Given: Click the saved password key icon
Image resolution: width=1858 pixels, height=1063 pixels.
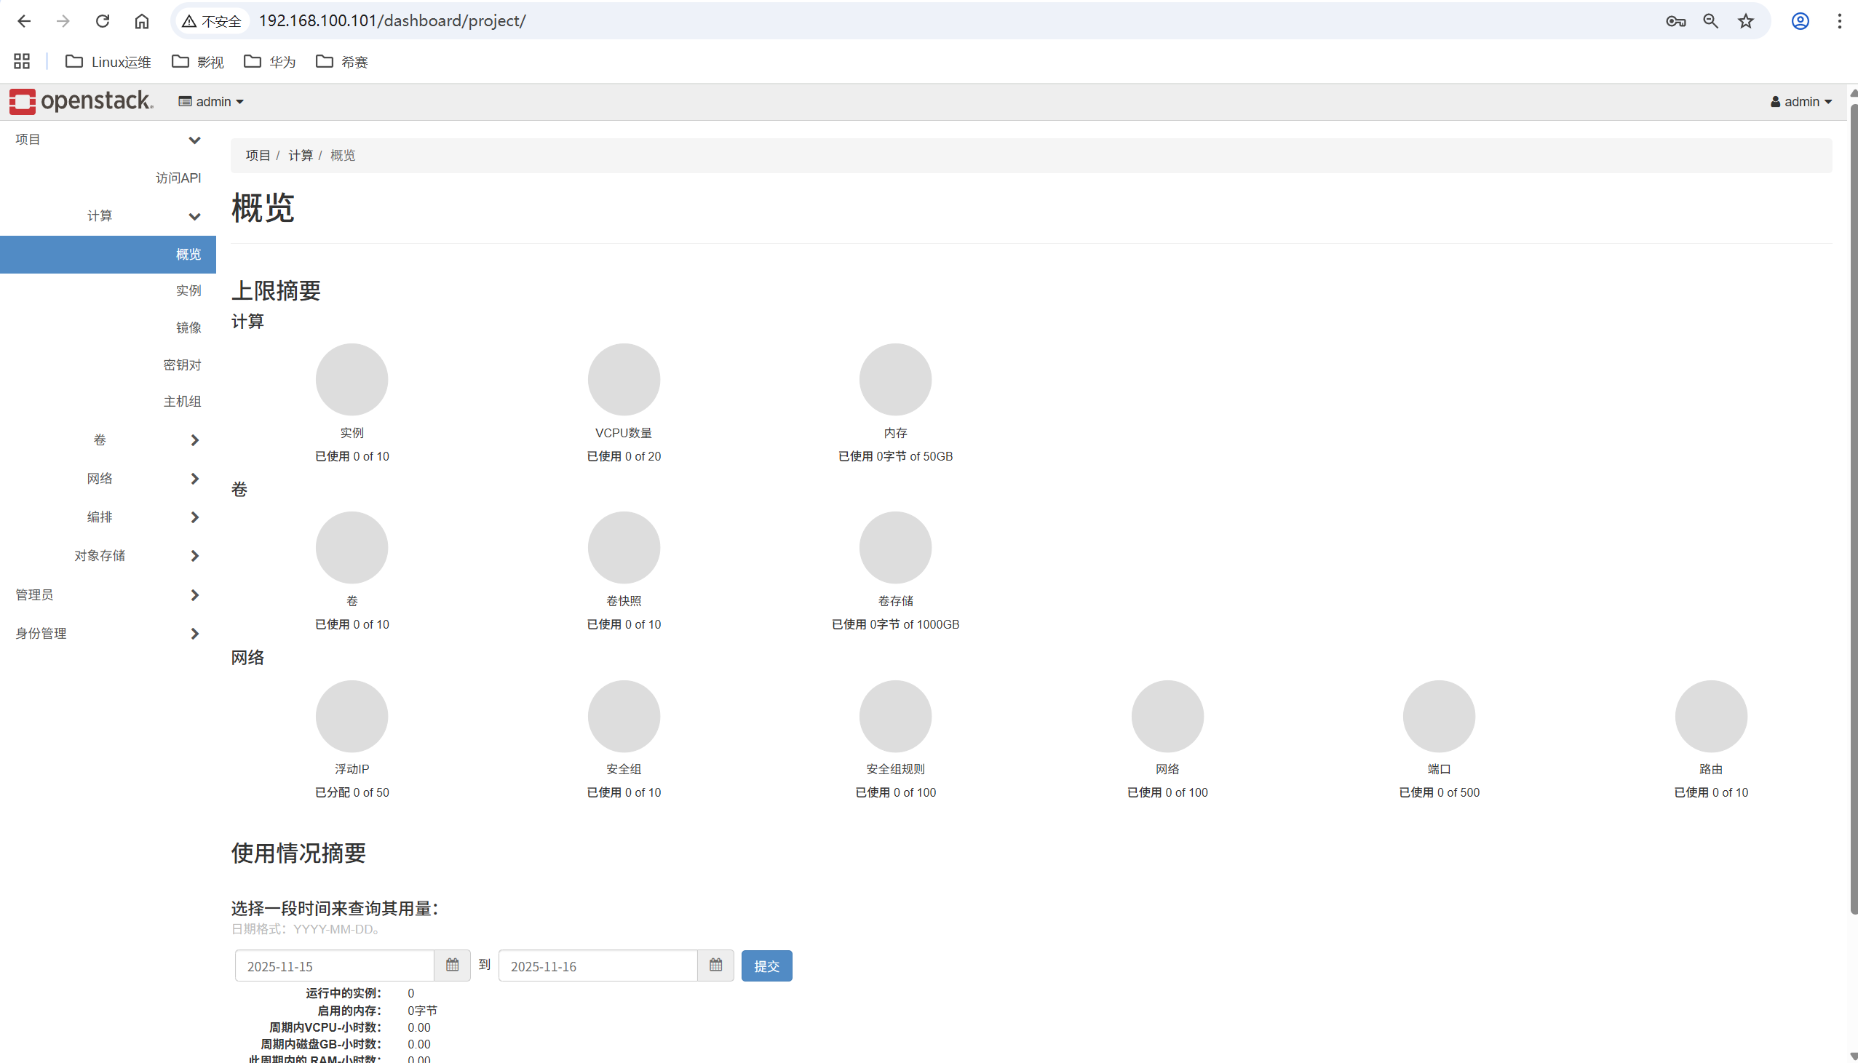Looking at the screenshot, I should (1675, 21).
